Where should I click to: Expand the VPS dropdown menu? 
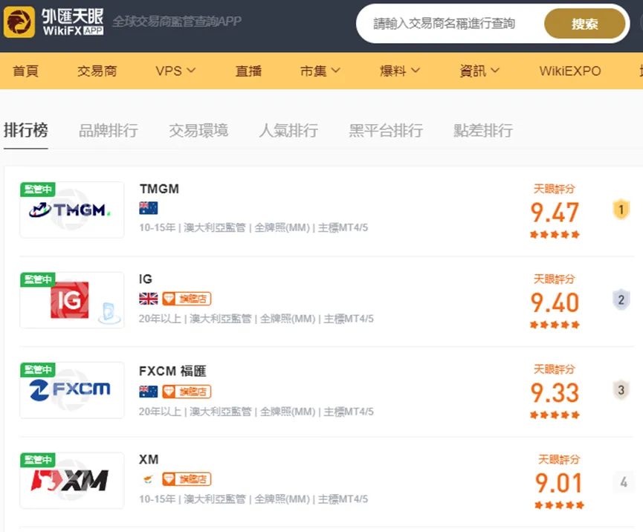[x=175, y=71]
